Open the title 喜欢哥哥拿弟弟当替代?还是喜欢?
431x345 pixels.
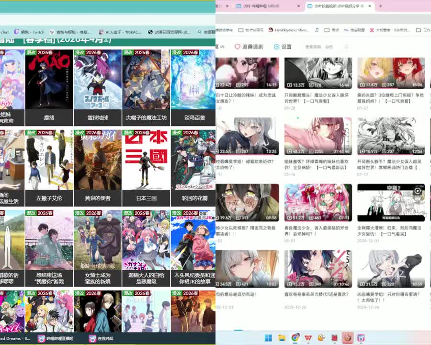(x=317, y=294)
